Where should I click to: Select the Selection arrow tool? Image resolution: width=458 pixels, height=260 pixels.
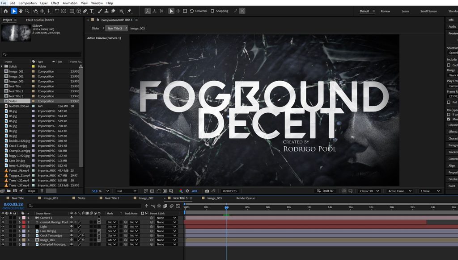tap(14, 11)
